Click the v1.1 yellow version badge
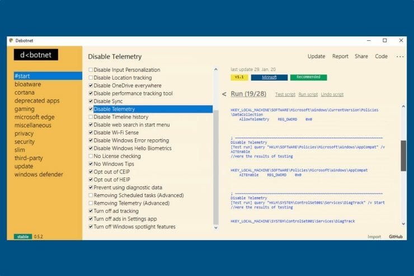The image size is (414, 276). coord(239,77)
